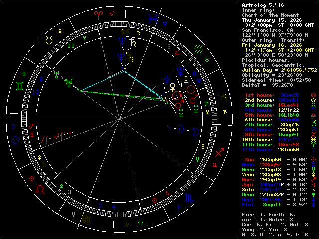319x239 pixels.
Task: Click the house number 10 on the wheel
Action: [x=124, y=30]
